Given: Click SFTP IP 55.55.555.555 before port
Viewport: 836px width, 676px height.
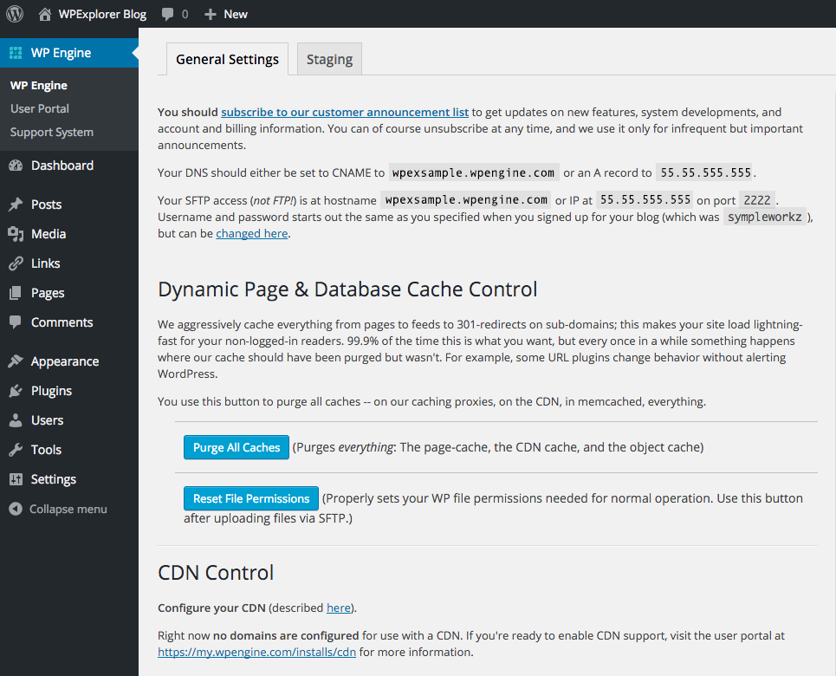Looking at the screenshot, I should pos(645,199).
